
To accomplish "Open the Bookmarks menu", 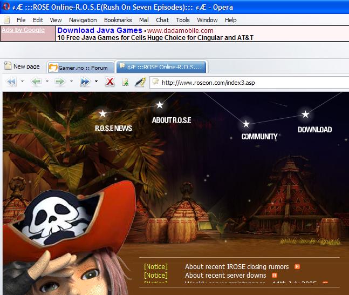I will pyautogui.click(x=118, y=20).
